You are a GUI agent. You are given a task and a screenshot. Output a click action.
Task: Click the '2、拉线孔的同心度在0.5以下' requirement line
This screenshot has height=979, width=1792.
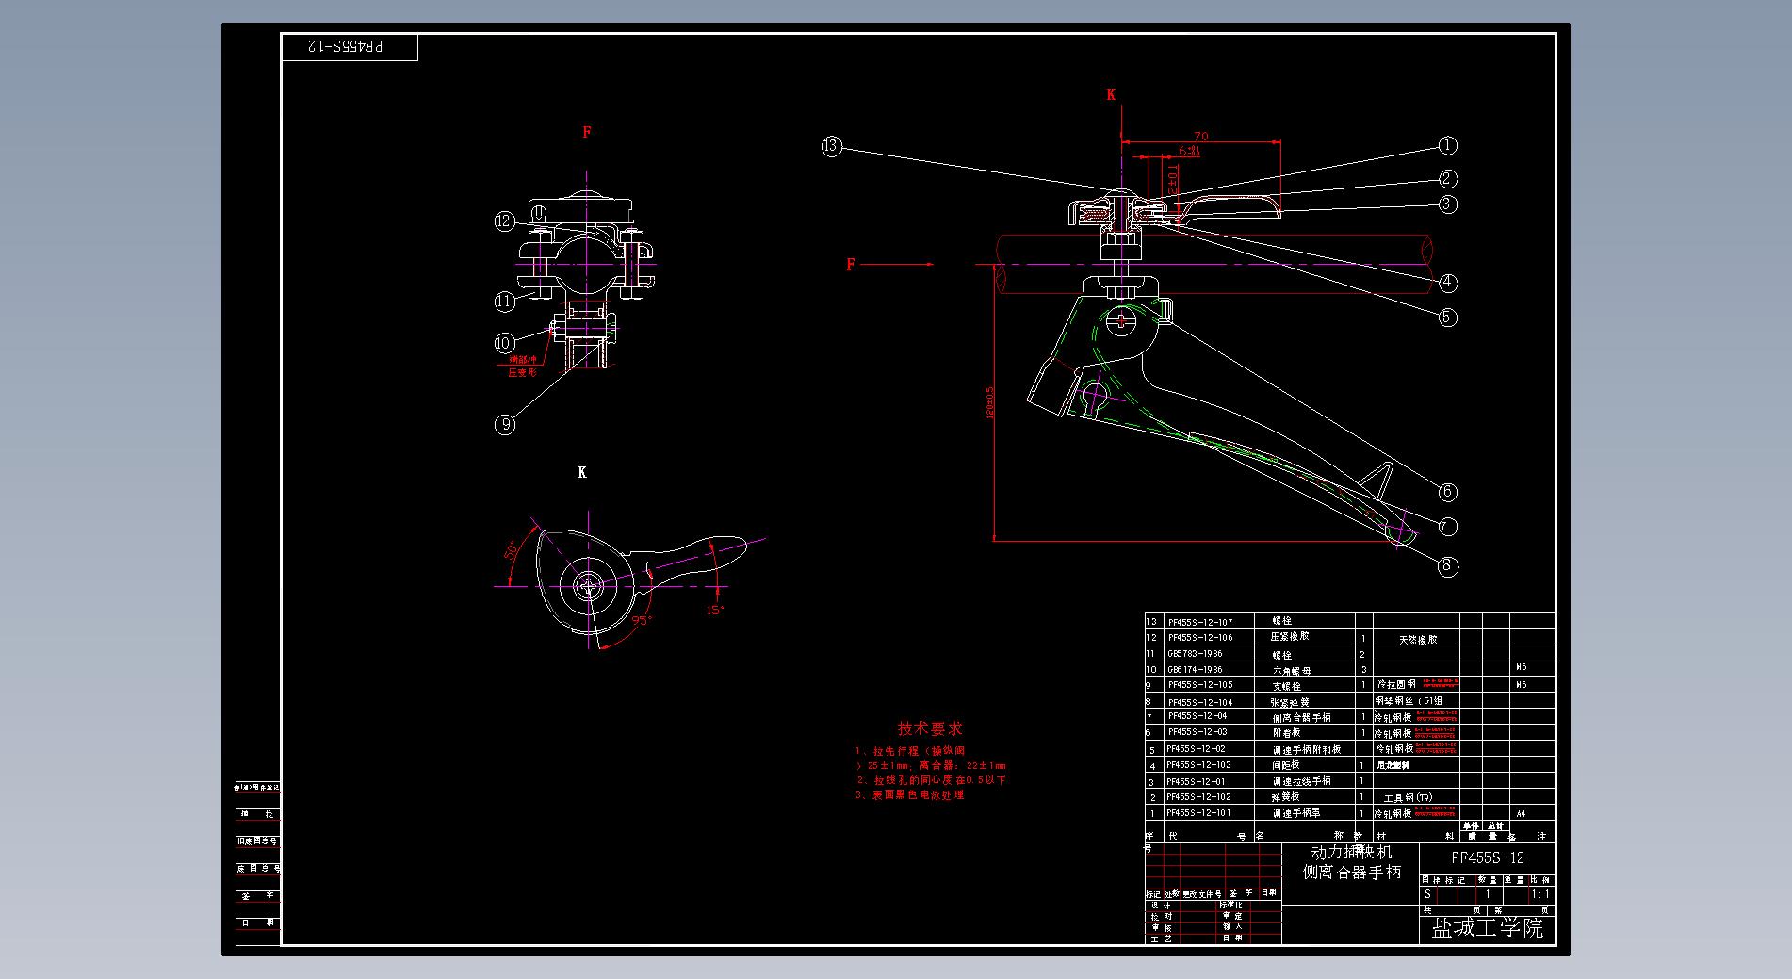pyautogui.click(x=931, y=780)
